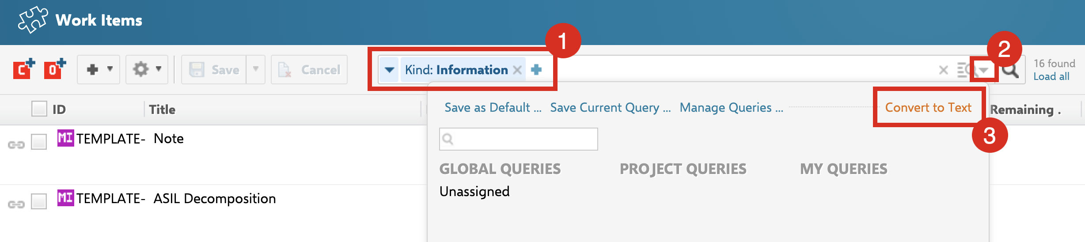Check the box for the Note row
Image resolution: width=1085 pixels, height=242 pixels.
point(39,142)
